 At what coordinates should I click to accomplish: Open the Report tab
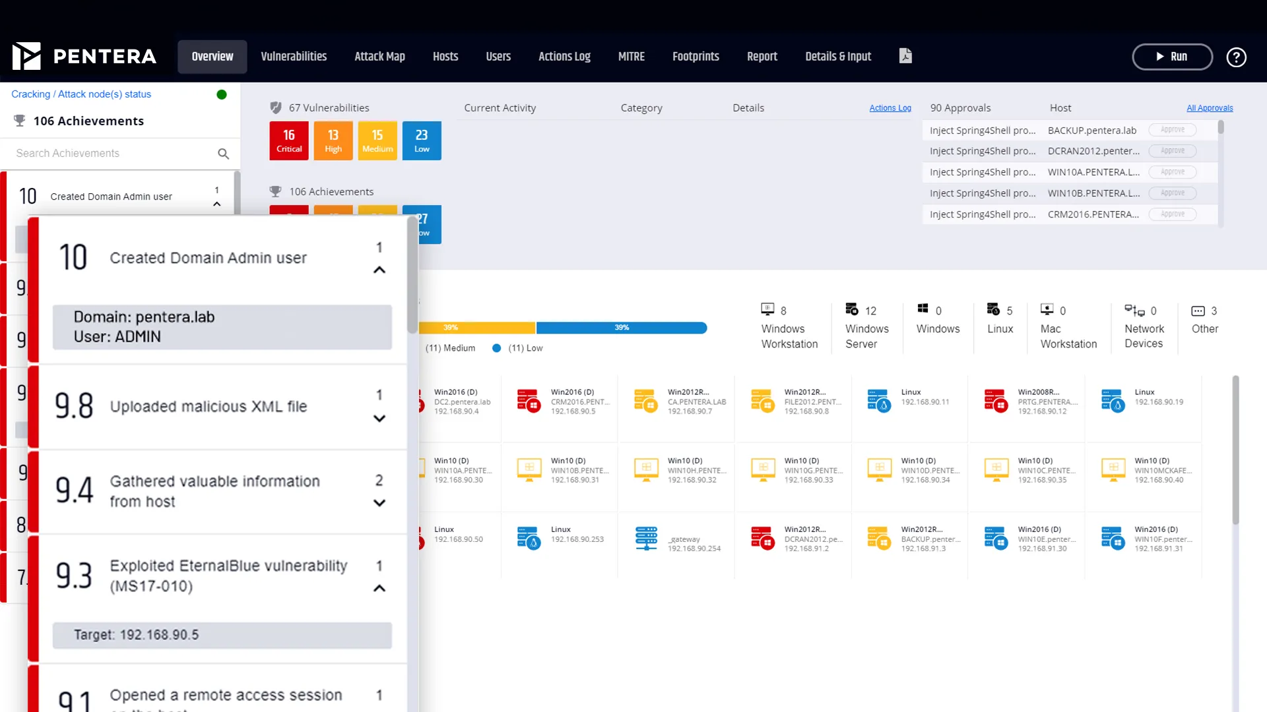[762, 57]
